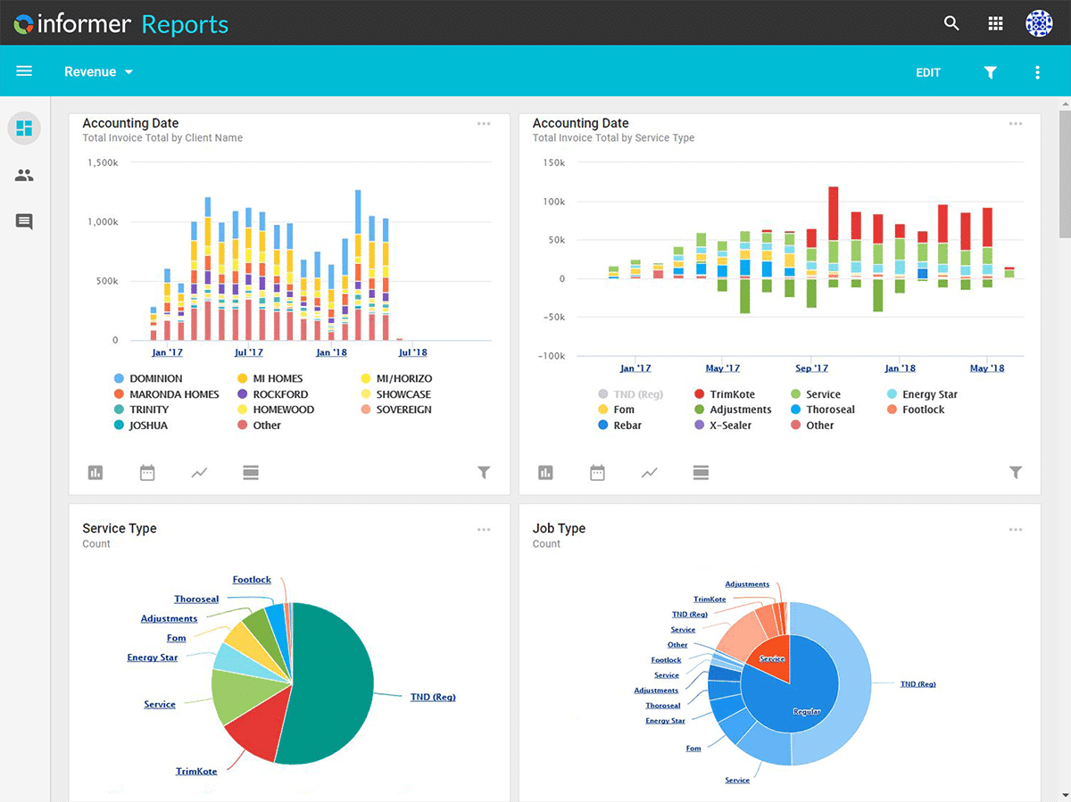Switch Client Name chart to line view
This screenshot has height=802, width=1071.
pyautogui.click(x=199, y=473)
